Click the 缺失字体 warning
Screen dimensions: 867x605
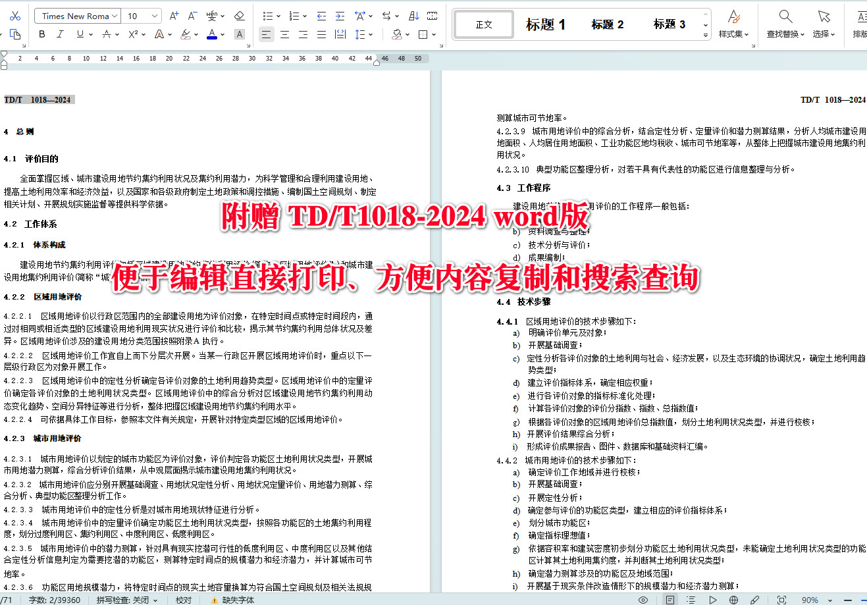click(232, 600)
